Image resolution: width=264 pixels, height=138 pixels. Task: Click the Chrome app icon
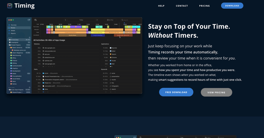(111, 57)
